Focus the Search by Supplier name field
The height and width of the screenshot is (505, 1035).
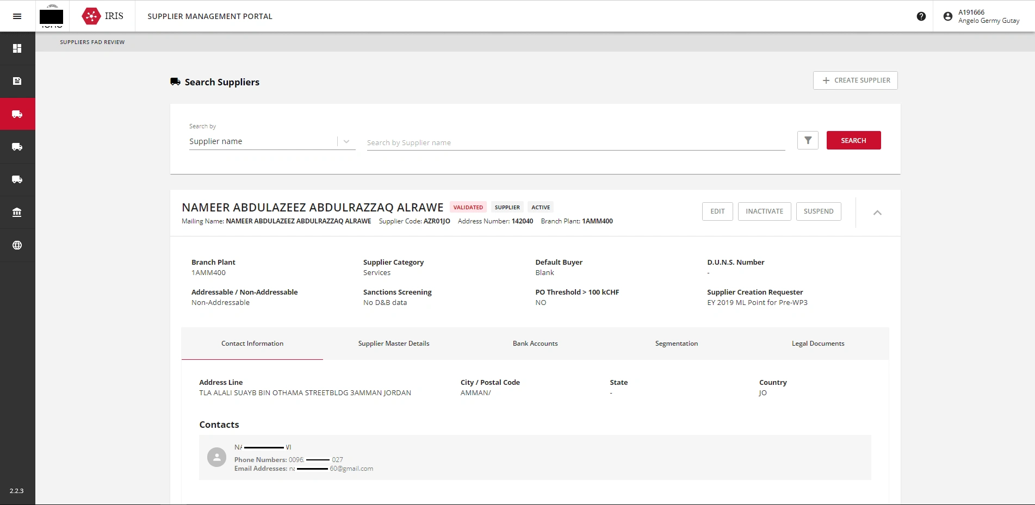coord(575,142)
